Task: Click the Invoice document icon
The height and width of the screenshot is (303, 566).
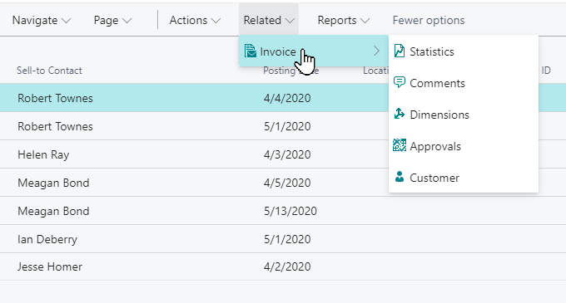Action: coord(251,51)
